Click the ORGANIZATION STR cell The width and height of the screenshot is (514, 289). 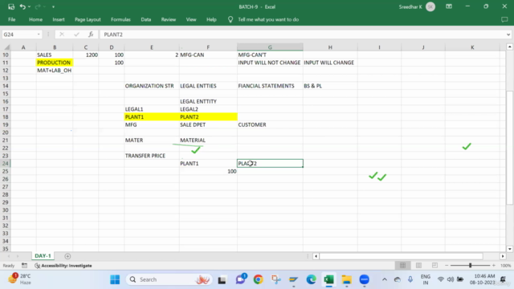click(x=152, y=86)
